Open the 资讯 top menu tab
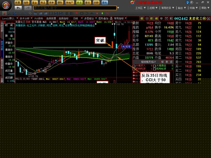The height and width of the screenshot is (158, 211). (79, 2)
